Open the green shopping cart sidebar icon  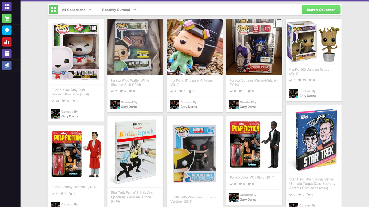coord(7,18)
